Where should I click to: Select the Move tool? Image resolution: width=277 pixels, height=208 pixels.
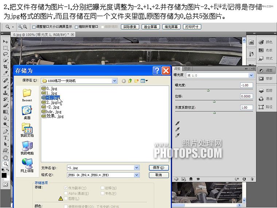(5, 42)
